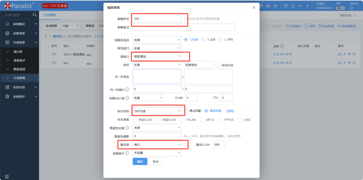Delete policy 100 with the trash icon
Screen dimensions: 363x180
pyautogui.click(x=349, y=54)
